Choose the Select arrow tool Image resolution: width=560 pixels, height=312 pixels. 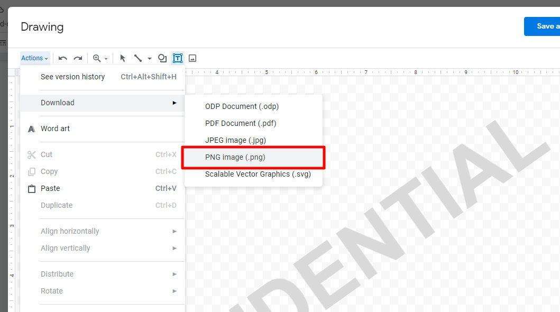123,58
